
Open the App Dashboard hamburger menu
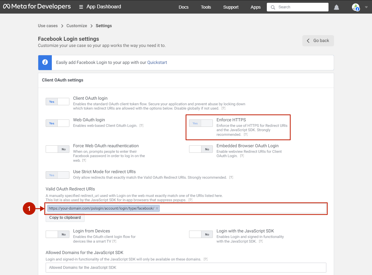click(x=81, y=7)
